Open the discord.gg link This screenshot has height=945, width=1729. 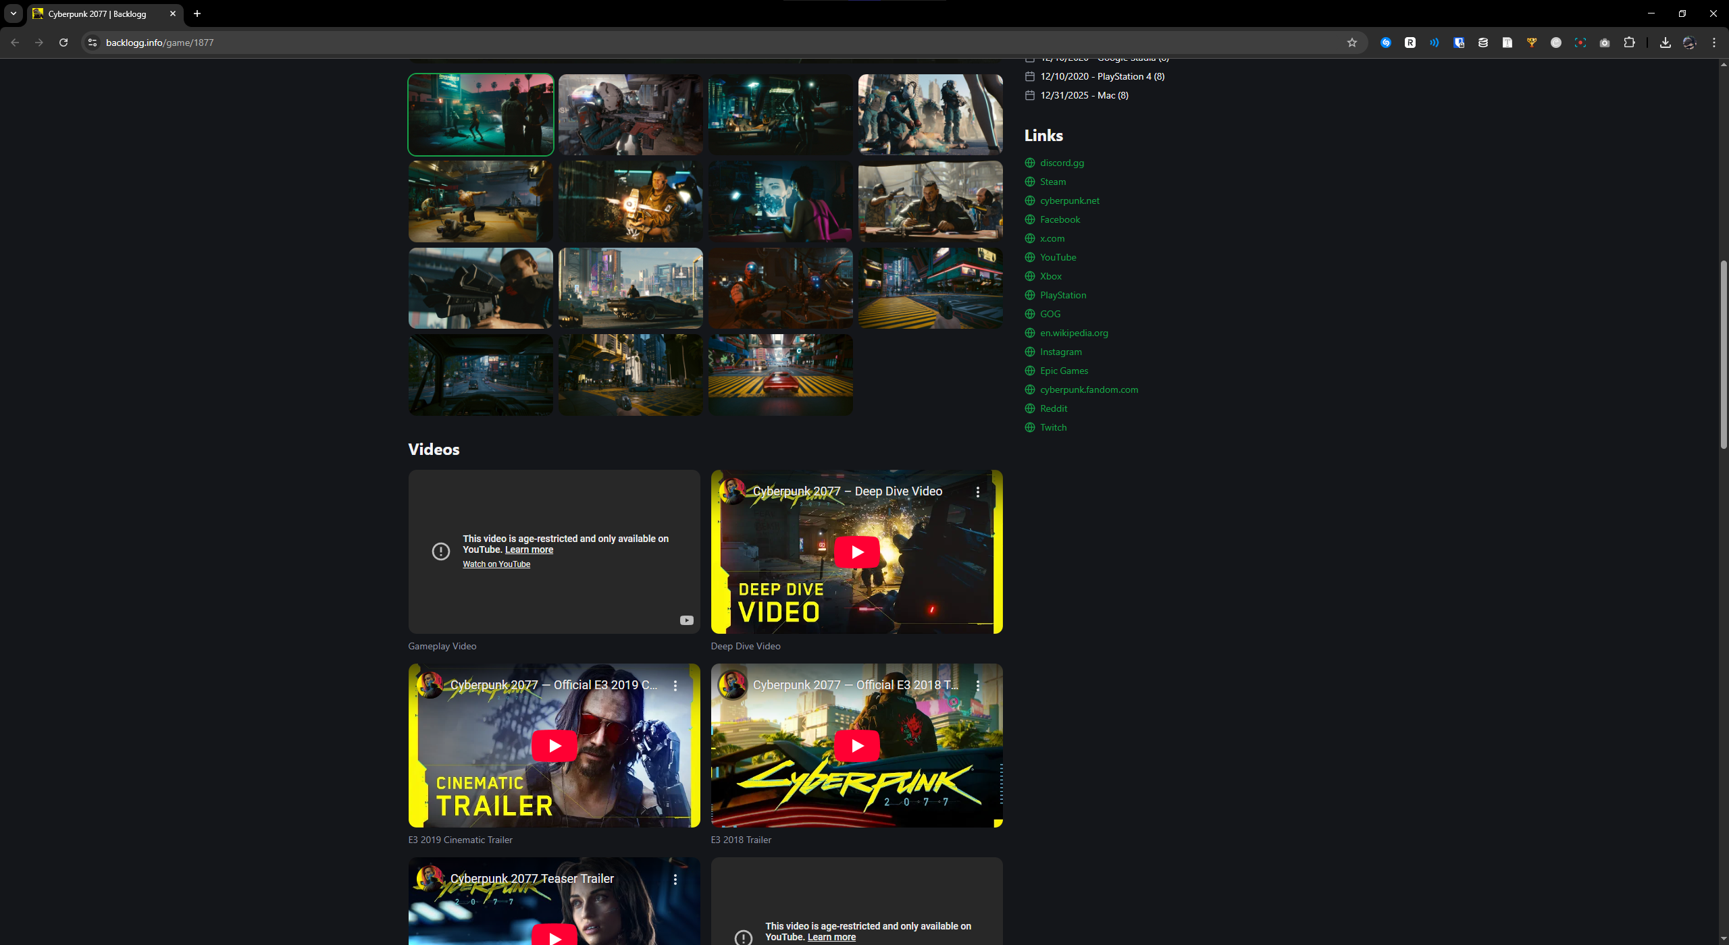(1062, 163)
